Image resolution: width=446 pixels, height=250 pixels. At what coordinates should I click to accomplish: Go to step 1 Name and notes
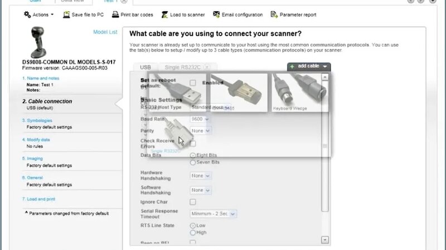tap(41, 78)
